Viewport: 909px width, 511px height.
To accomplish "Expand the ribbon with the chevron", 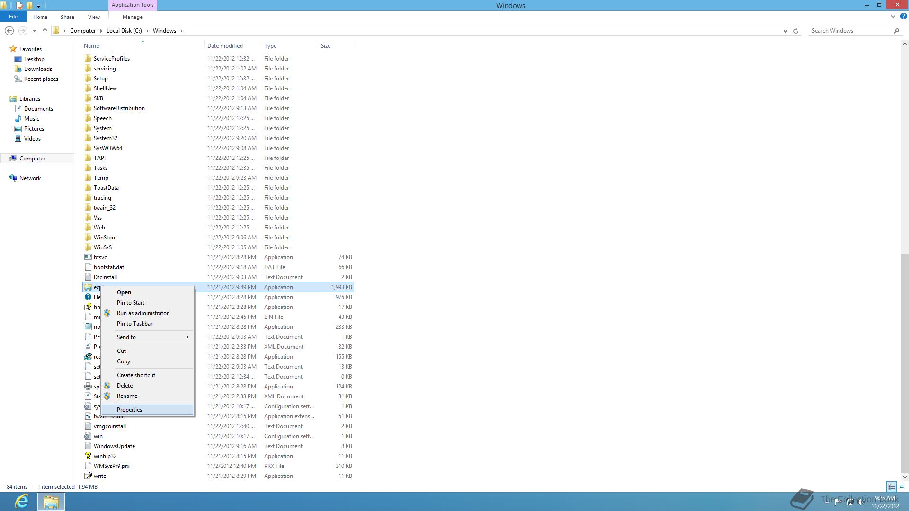I will click(893, 16).
